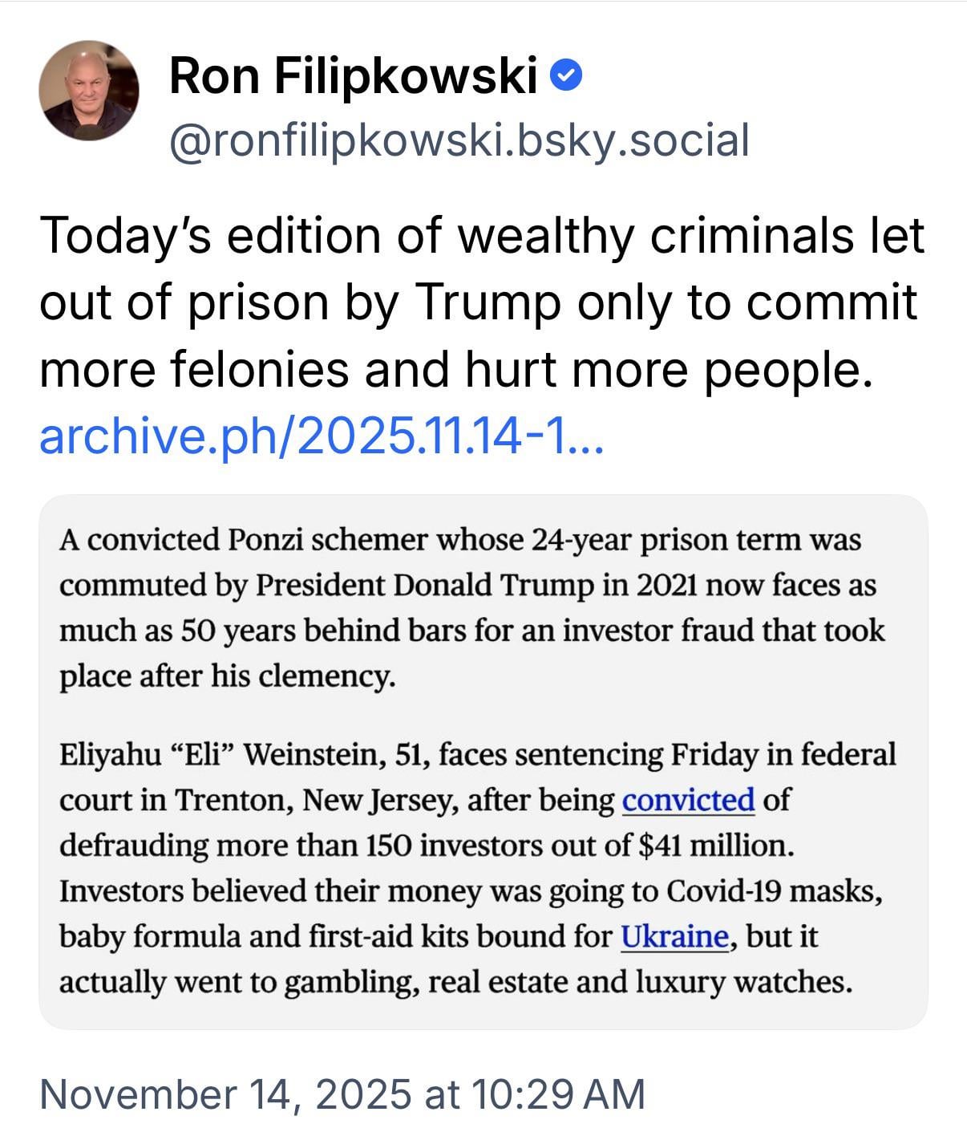This screenshot has height=1136, width=967.
Task: Click the November 14, 2025 timestamp
Action: (341, 1093)
